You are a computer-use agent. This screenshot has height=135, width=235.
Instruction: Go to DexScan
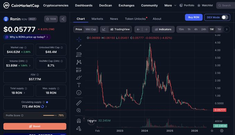106,6
